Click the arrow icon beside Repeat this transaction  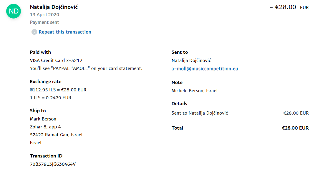point(34,32)
